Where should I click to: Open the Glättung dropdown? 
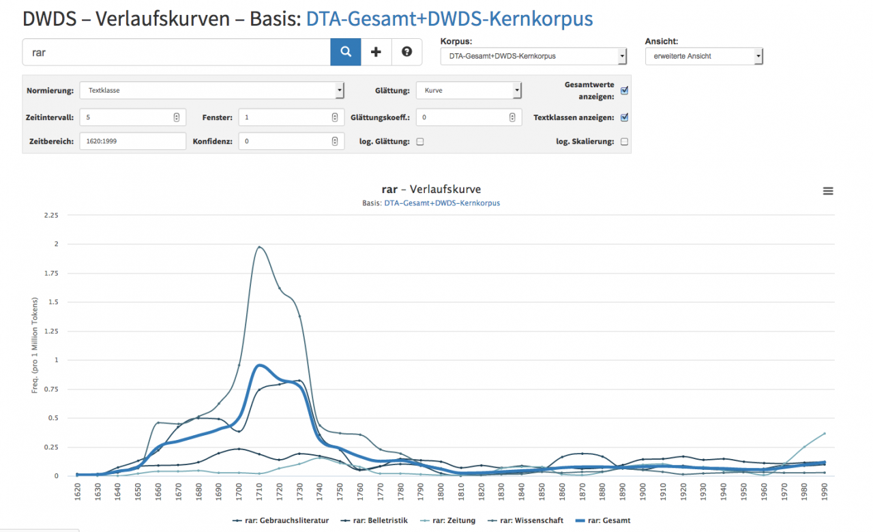[x=469, y=90]
